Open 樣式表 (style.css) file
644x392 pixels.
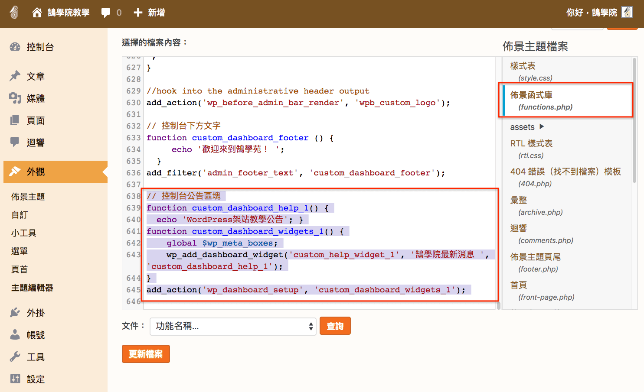tap(531, 71)
